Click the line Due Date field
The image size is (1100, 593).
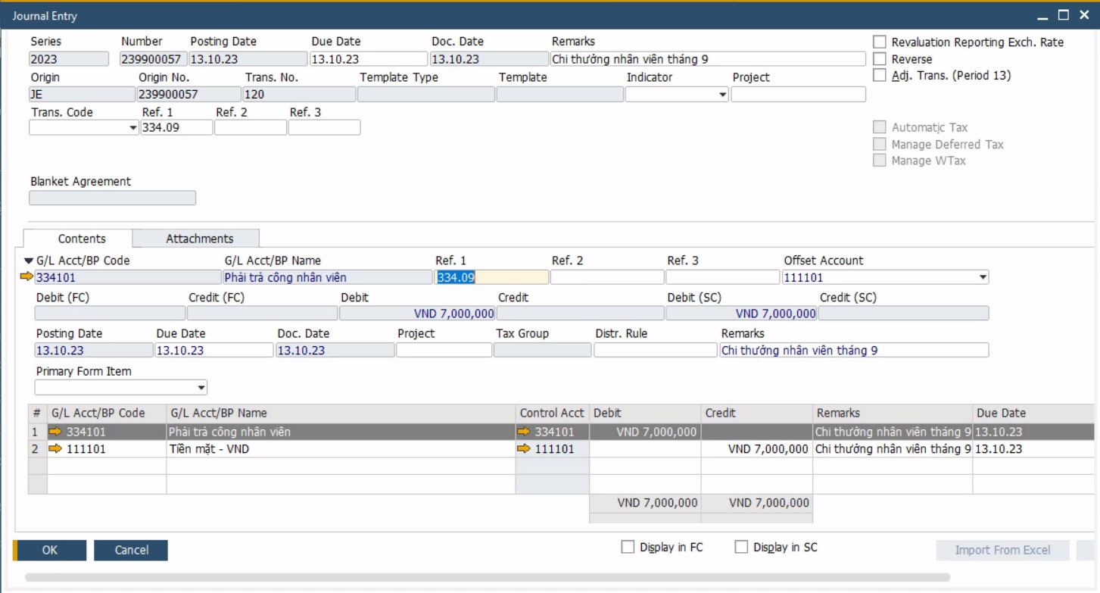[x=214, y=351]
